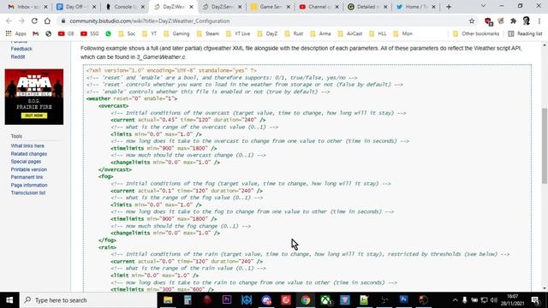Image resolution: width=548 pixels, height=308 pixels.
Task: Open the AirCast bookmarks folder
Action: coord(350,33)
